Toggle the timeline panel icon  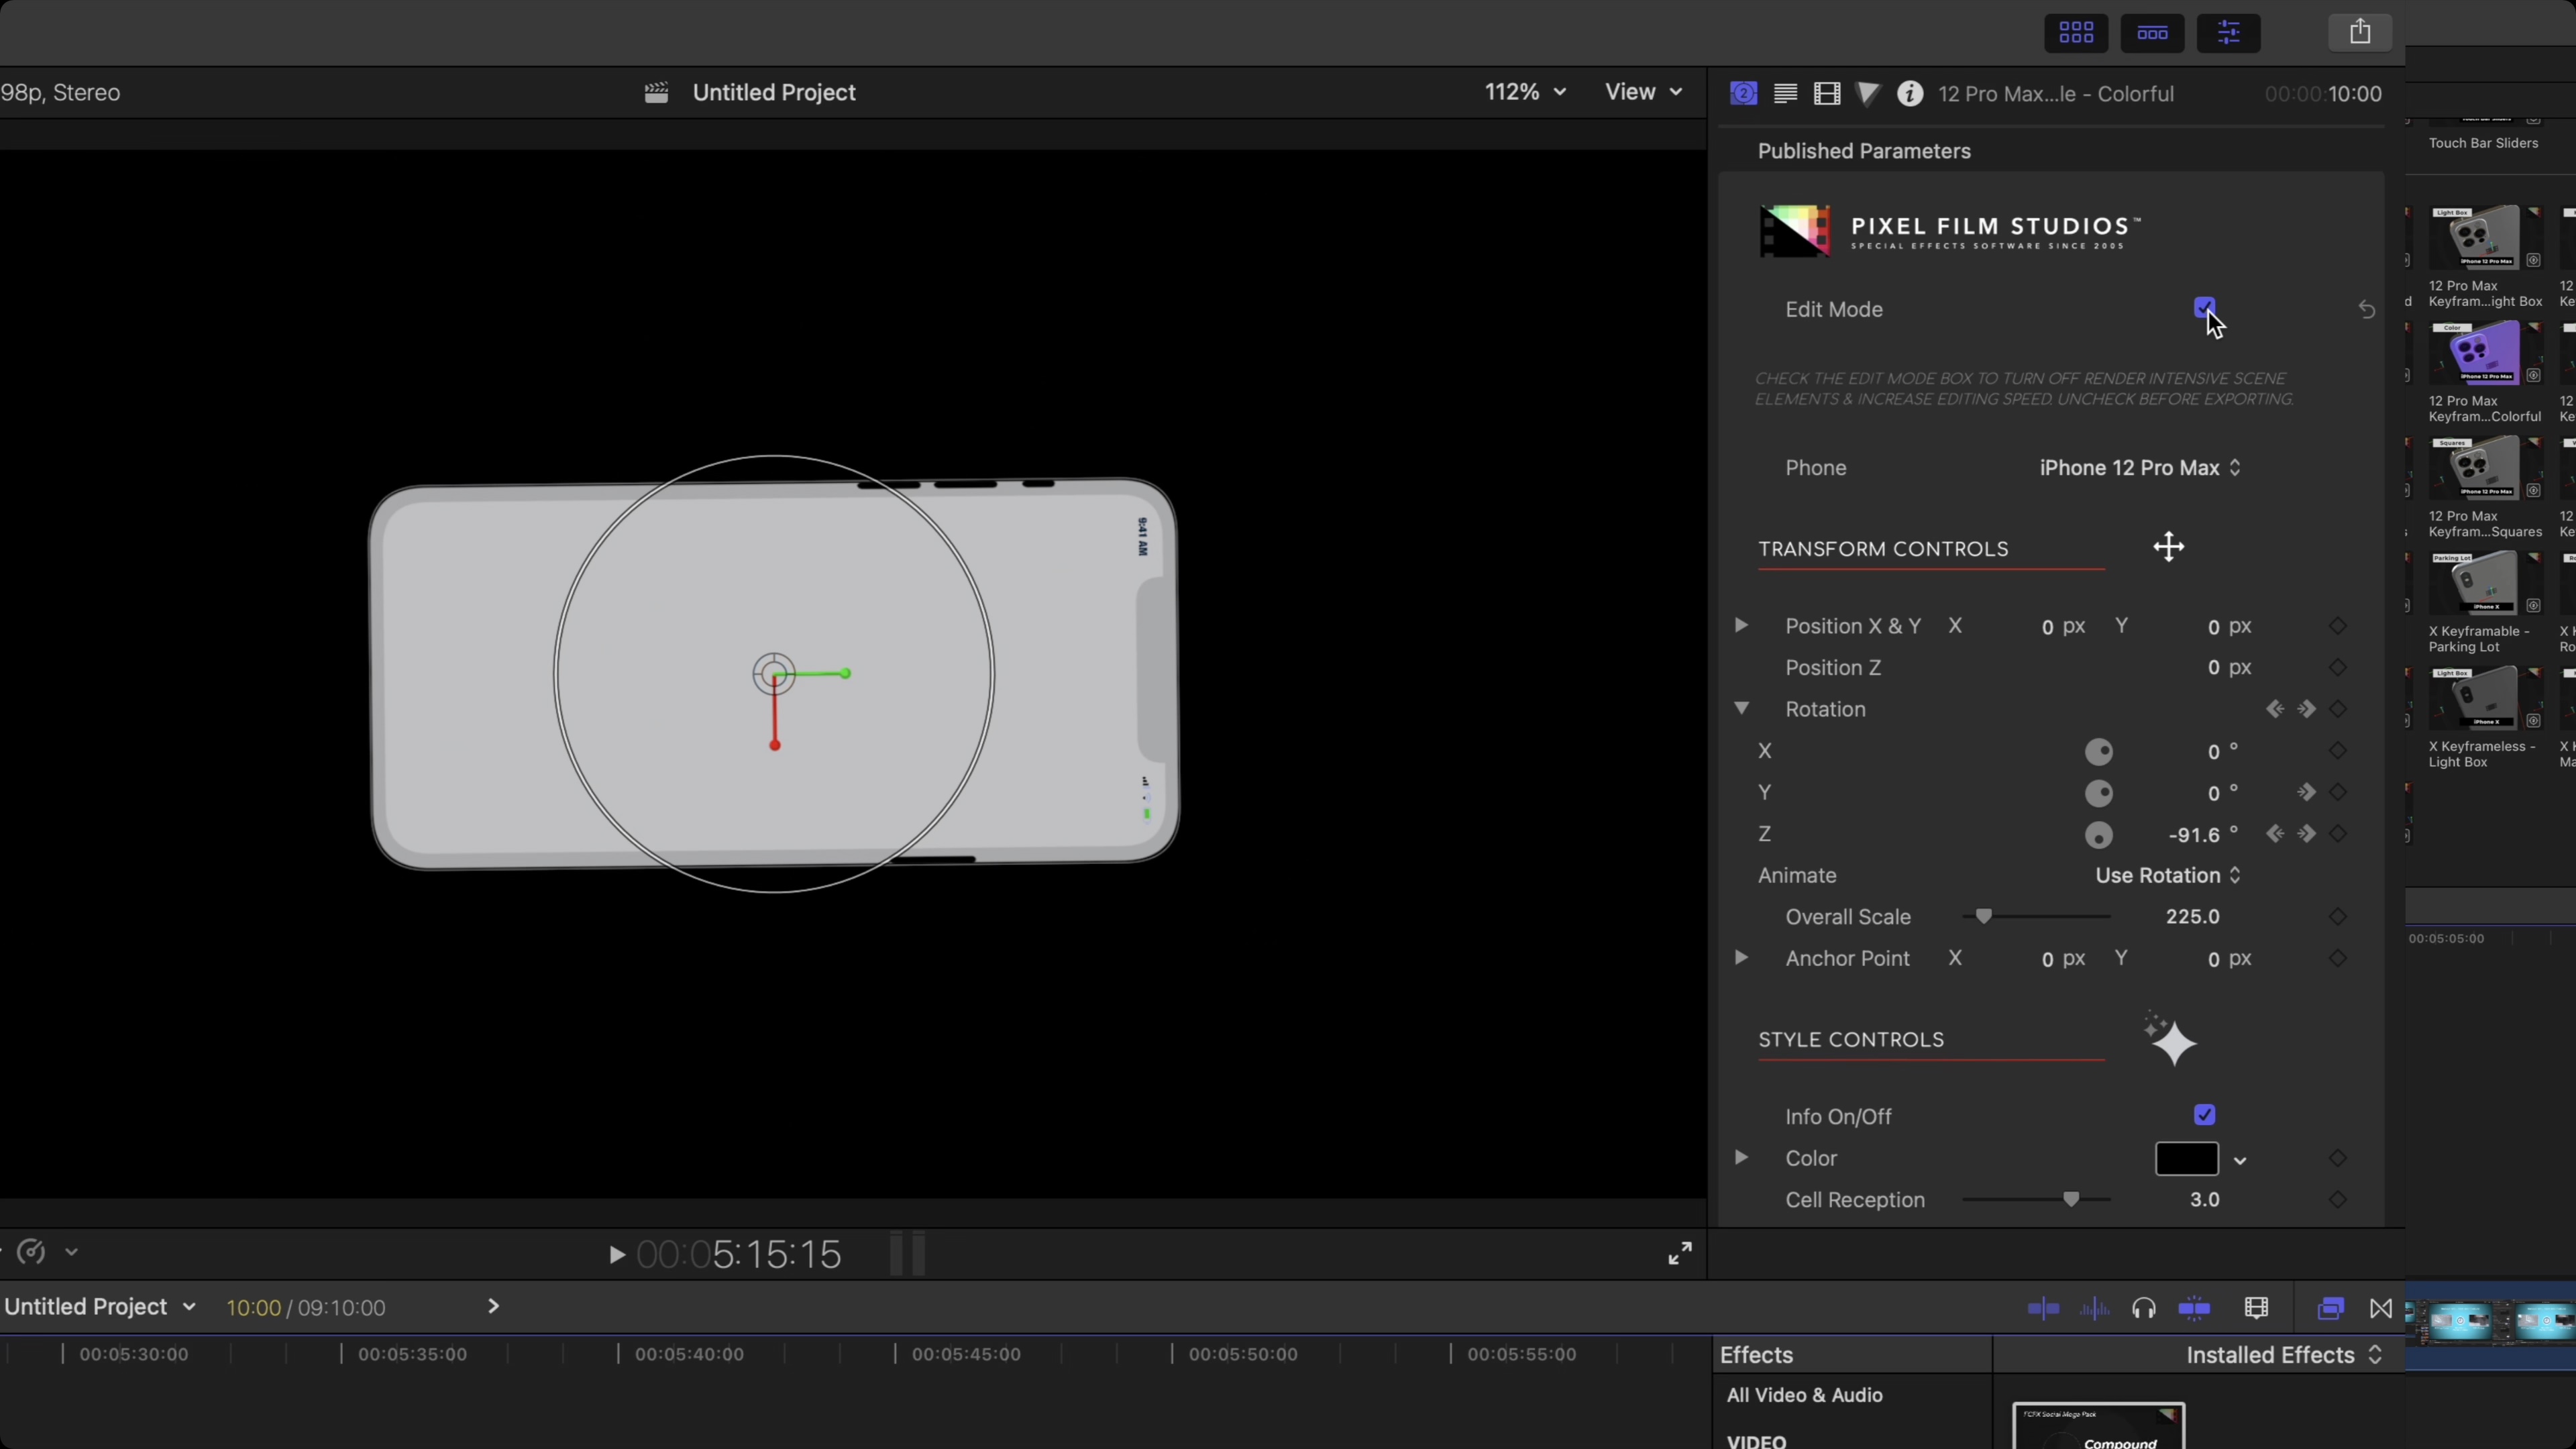[2152, 33]
